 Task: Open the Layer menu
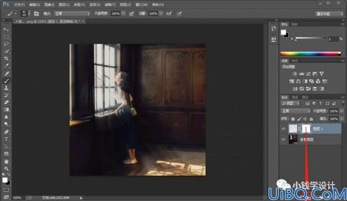click(64, 4)
